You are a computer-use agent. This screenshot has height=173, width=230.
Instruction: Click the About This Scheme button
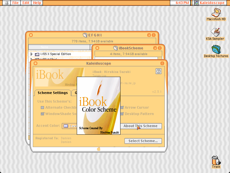point(141,126)
